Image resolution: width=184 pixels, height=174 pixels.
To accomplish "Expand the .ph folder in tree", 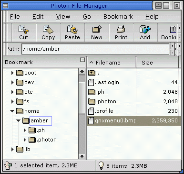I will click(x=25, y=130).
